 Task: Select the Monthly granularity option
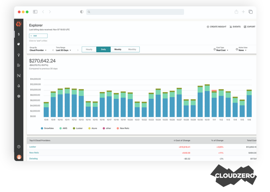tap(132, 50)
